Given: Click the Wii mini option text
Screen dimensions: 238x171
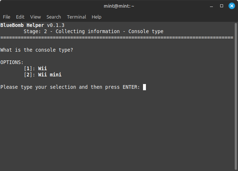Looking at the screenshot, I should [50, 75].
